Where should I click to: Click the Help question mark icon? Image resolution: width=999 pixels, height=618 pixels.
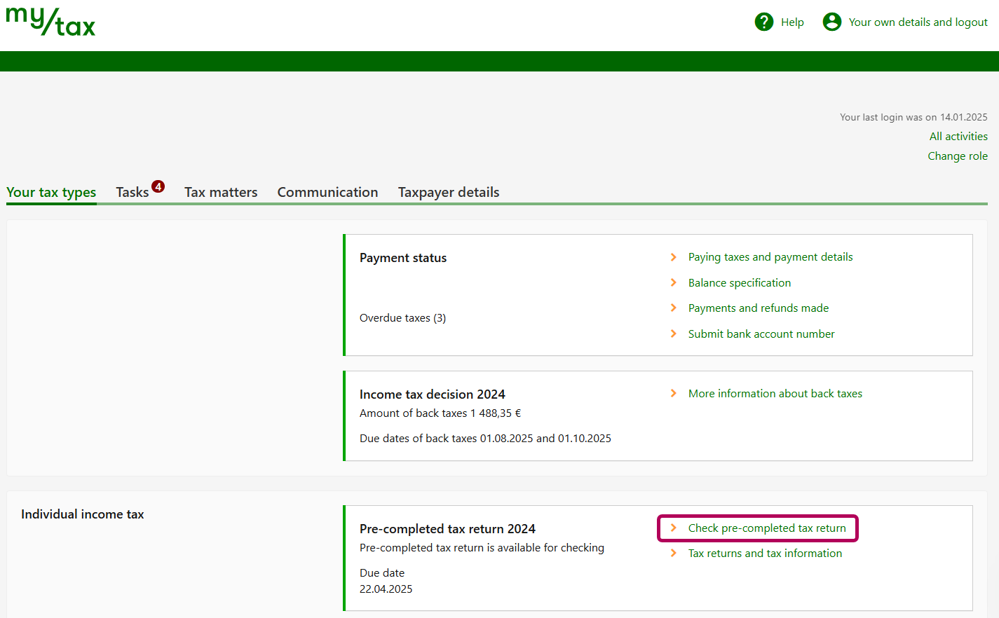[763, 22]
